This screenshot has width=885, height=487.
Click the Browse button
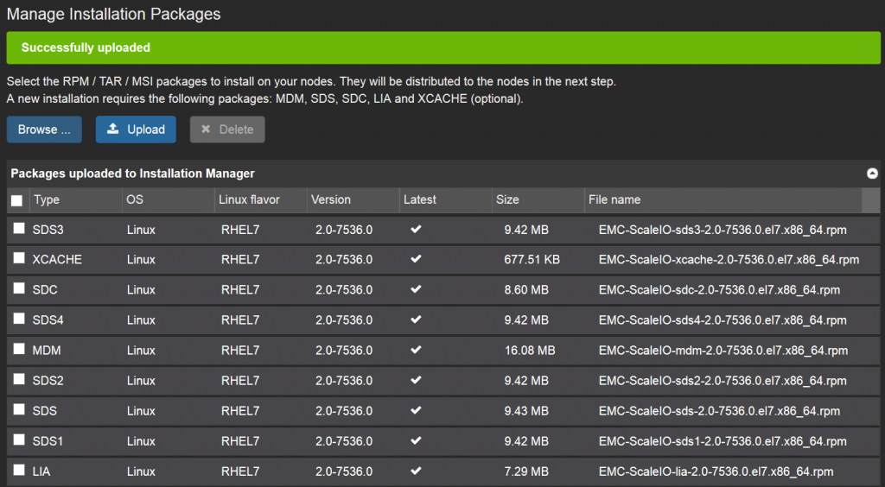click(x=44, y=130)
